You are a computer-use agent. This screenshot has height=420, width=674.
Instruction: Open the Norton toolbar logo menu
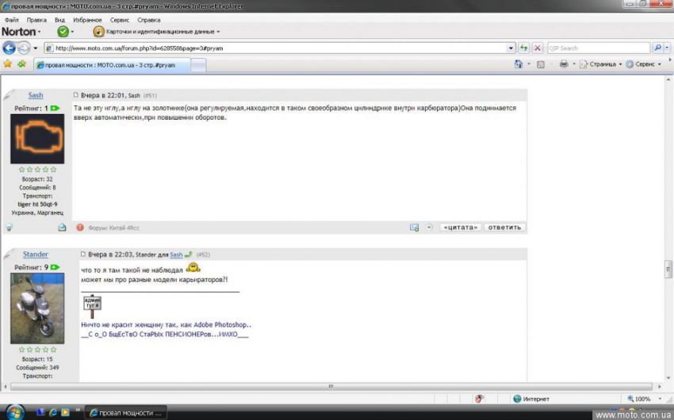[x=21, y=32]
